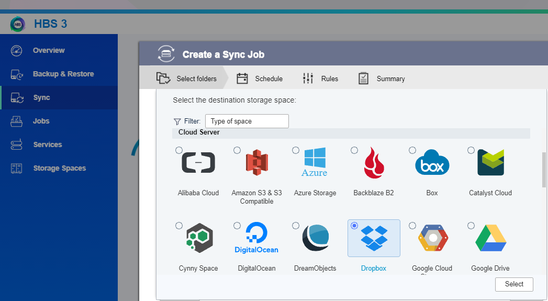548x301 pixels.
Task: Open the Services section label
Action: click(x=48, y=144)
